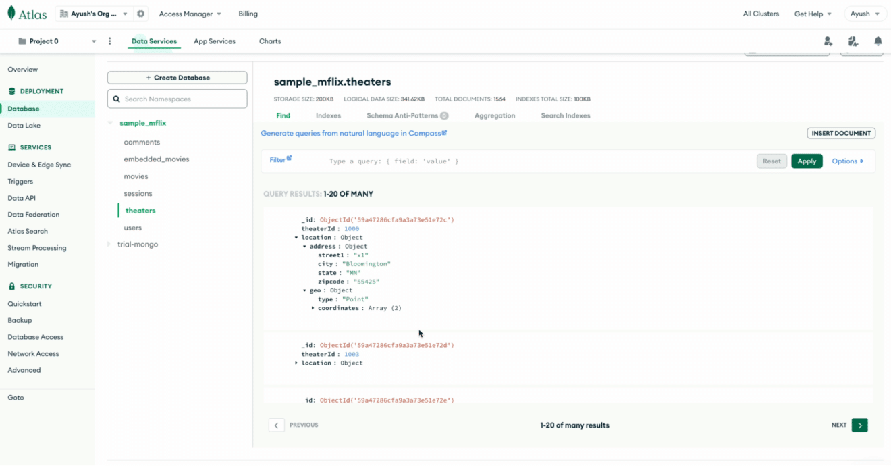Image resolution: width=891 pixels, height=466 pixels.
Task: Click the Insert Document button
Action: click(x=840, y=133)
